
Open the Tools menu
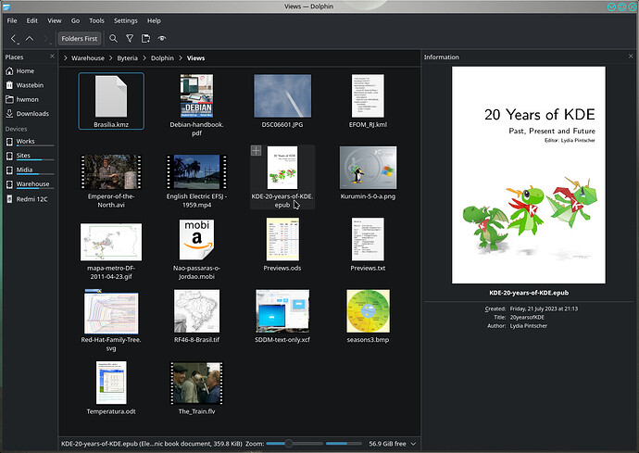click(x=96, y=20)
